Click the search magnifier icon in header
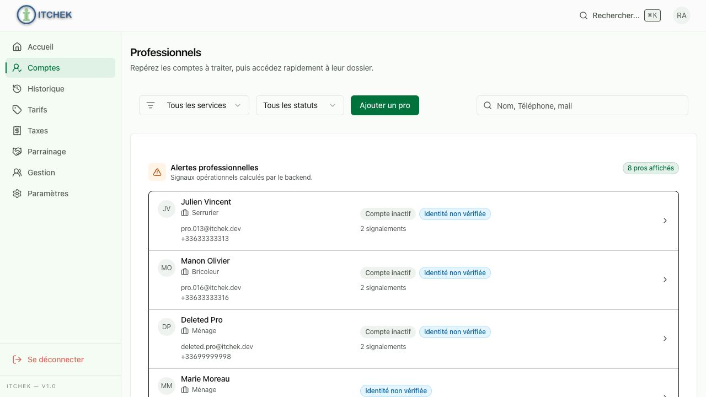 tap(584, 15)
